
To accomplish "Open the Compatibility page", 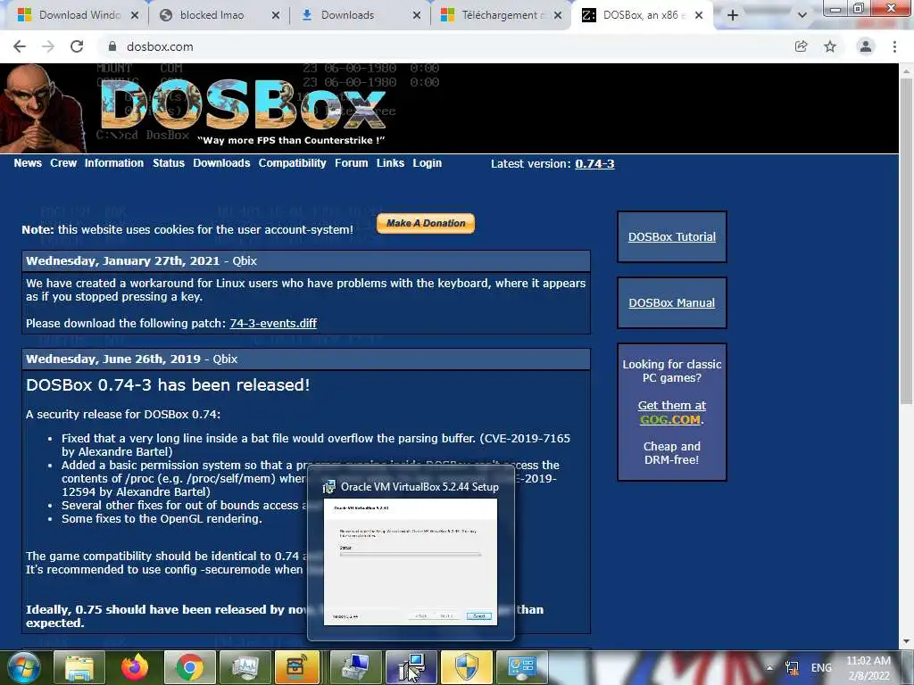I will click(292, 163).
